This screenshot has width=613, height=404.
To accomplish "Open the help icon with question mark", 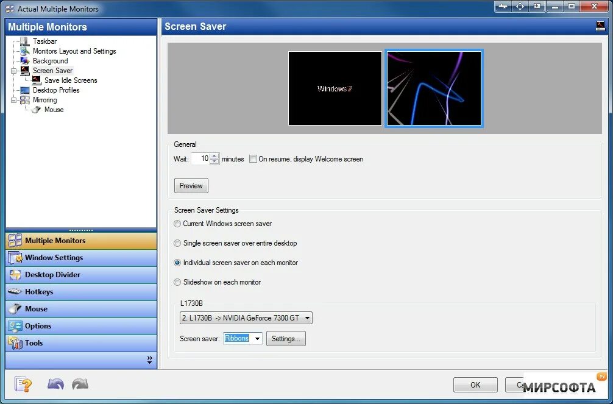I will (x=23, y=385).
